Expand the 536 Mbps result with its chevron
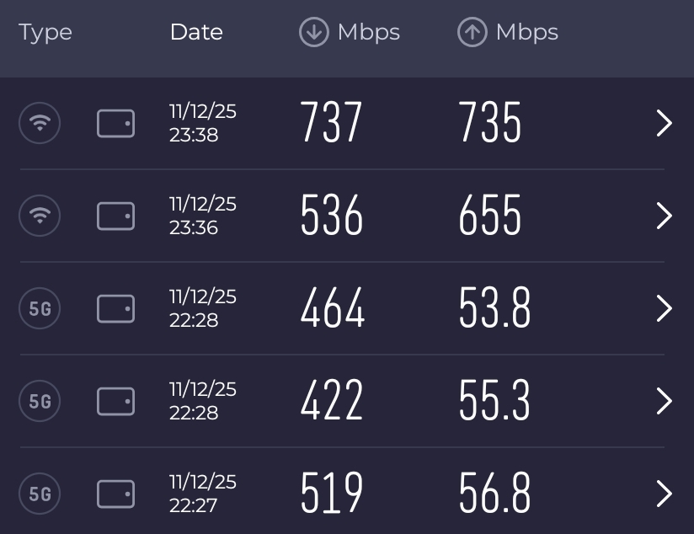694x534 pixels. (664, 216)
